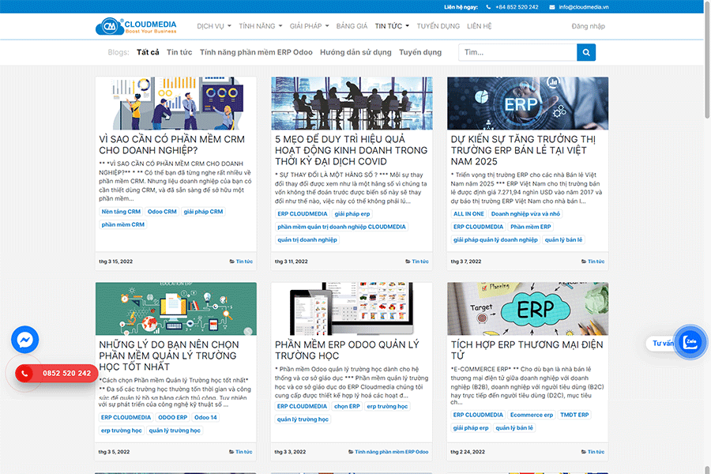Select the Tin tức blog filter
The width and height of the screenshot is (711, 474).
click(179, 52)
